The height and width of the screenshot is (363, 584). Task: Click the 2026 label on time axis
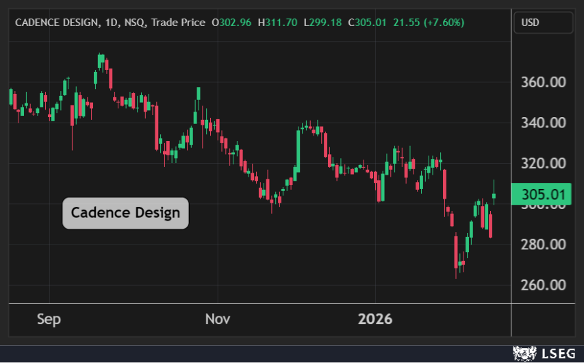(375, 319)
